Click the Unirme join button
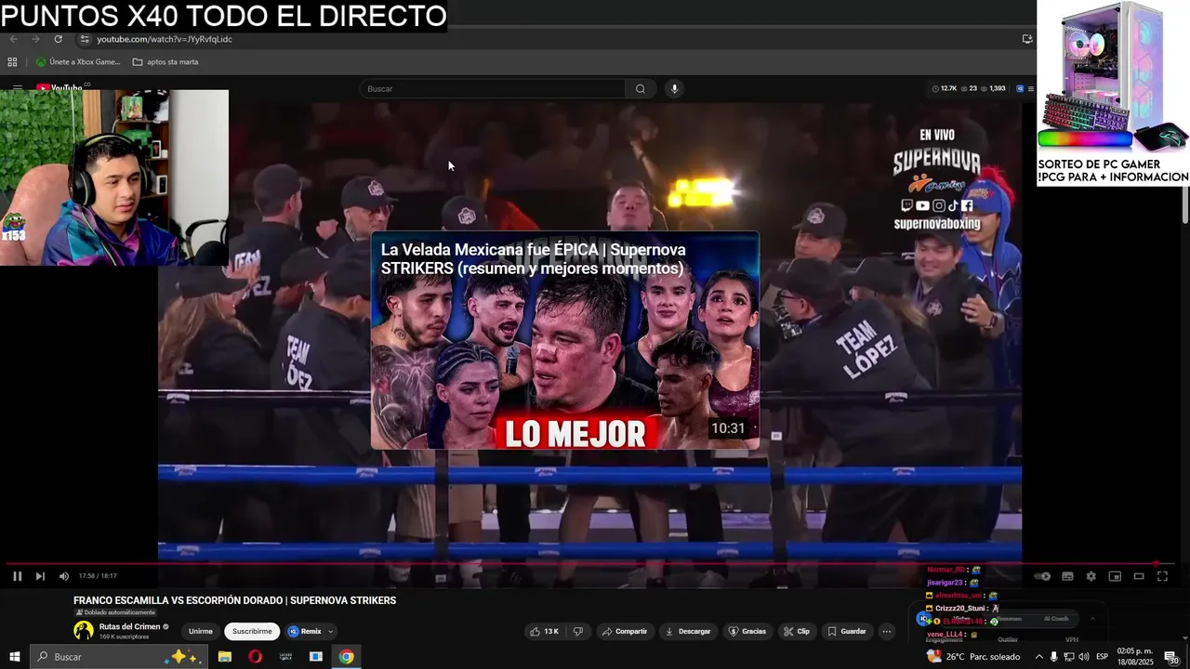Screen dimensions: 1190x669 [201, 631]
